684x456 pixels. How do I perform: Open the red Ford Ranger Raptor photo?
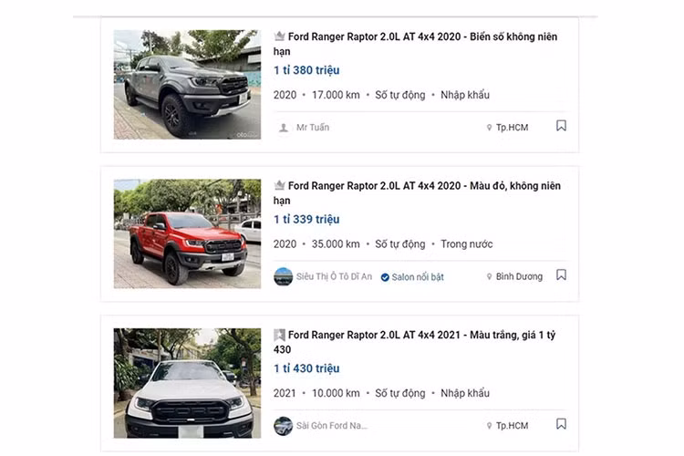point(187,233)
